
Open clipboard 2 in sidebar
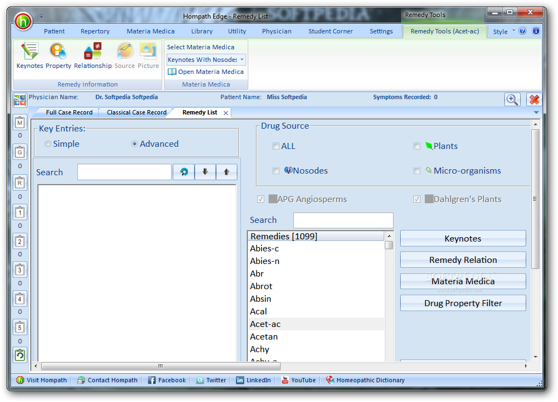(20, 241)
